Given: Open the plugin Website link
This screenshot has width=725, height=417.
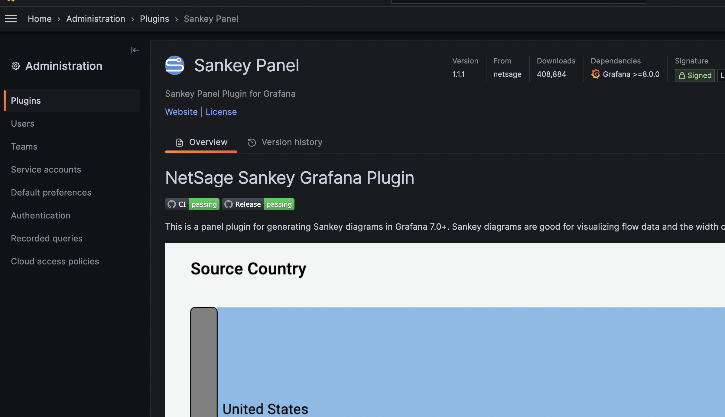Looking at the screenshot, I should click(181, 112).
